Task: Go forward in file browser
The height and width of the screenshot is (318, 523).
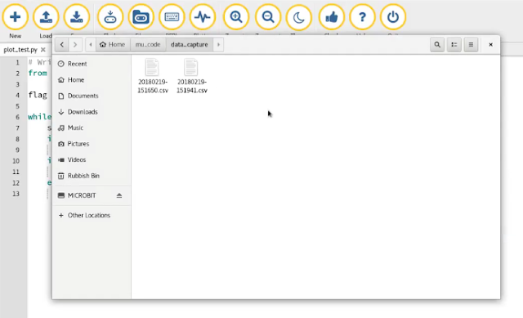Action: pyautogui.click(x=75, y=44)
